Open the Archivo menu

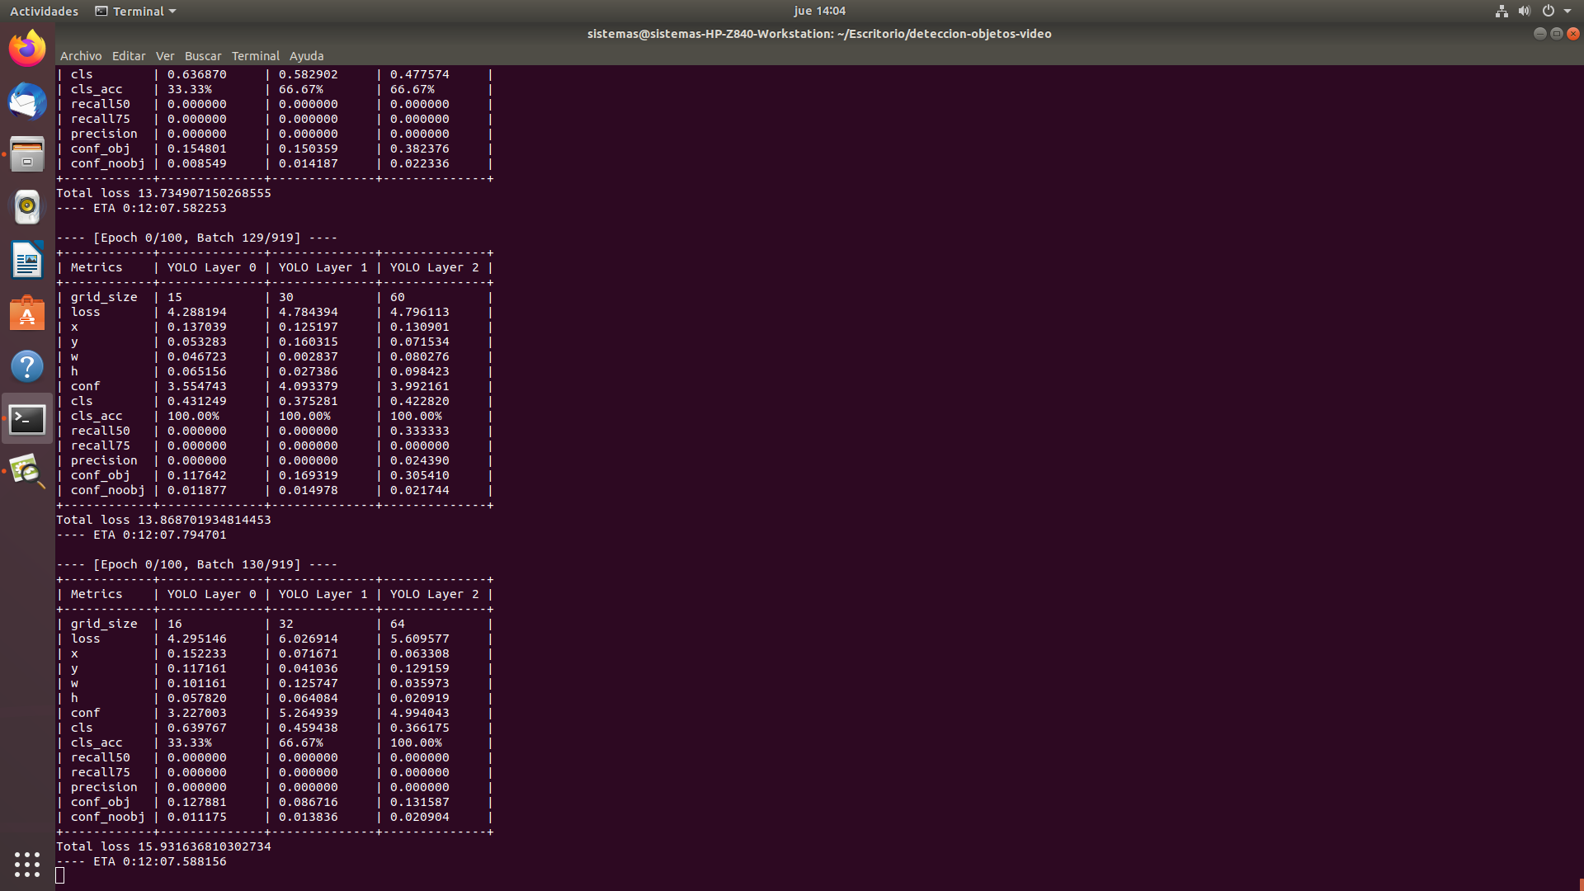coord(81,56)
